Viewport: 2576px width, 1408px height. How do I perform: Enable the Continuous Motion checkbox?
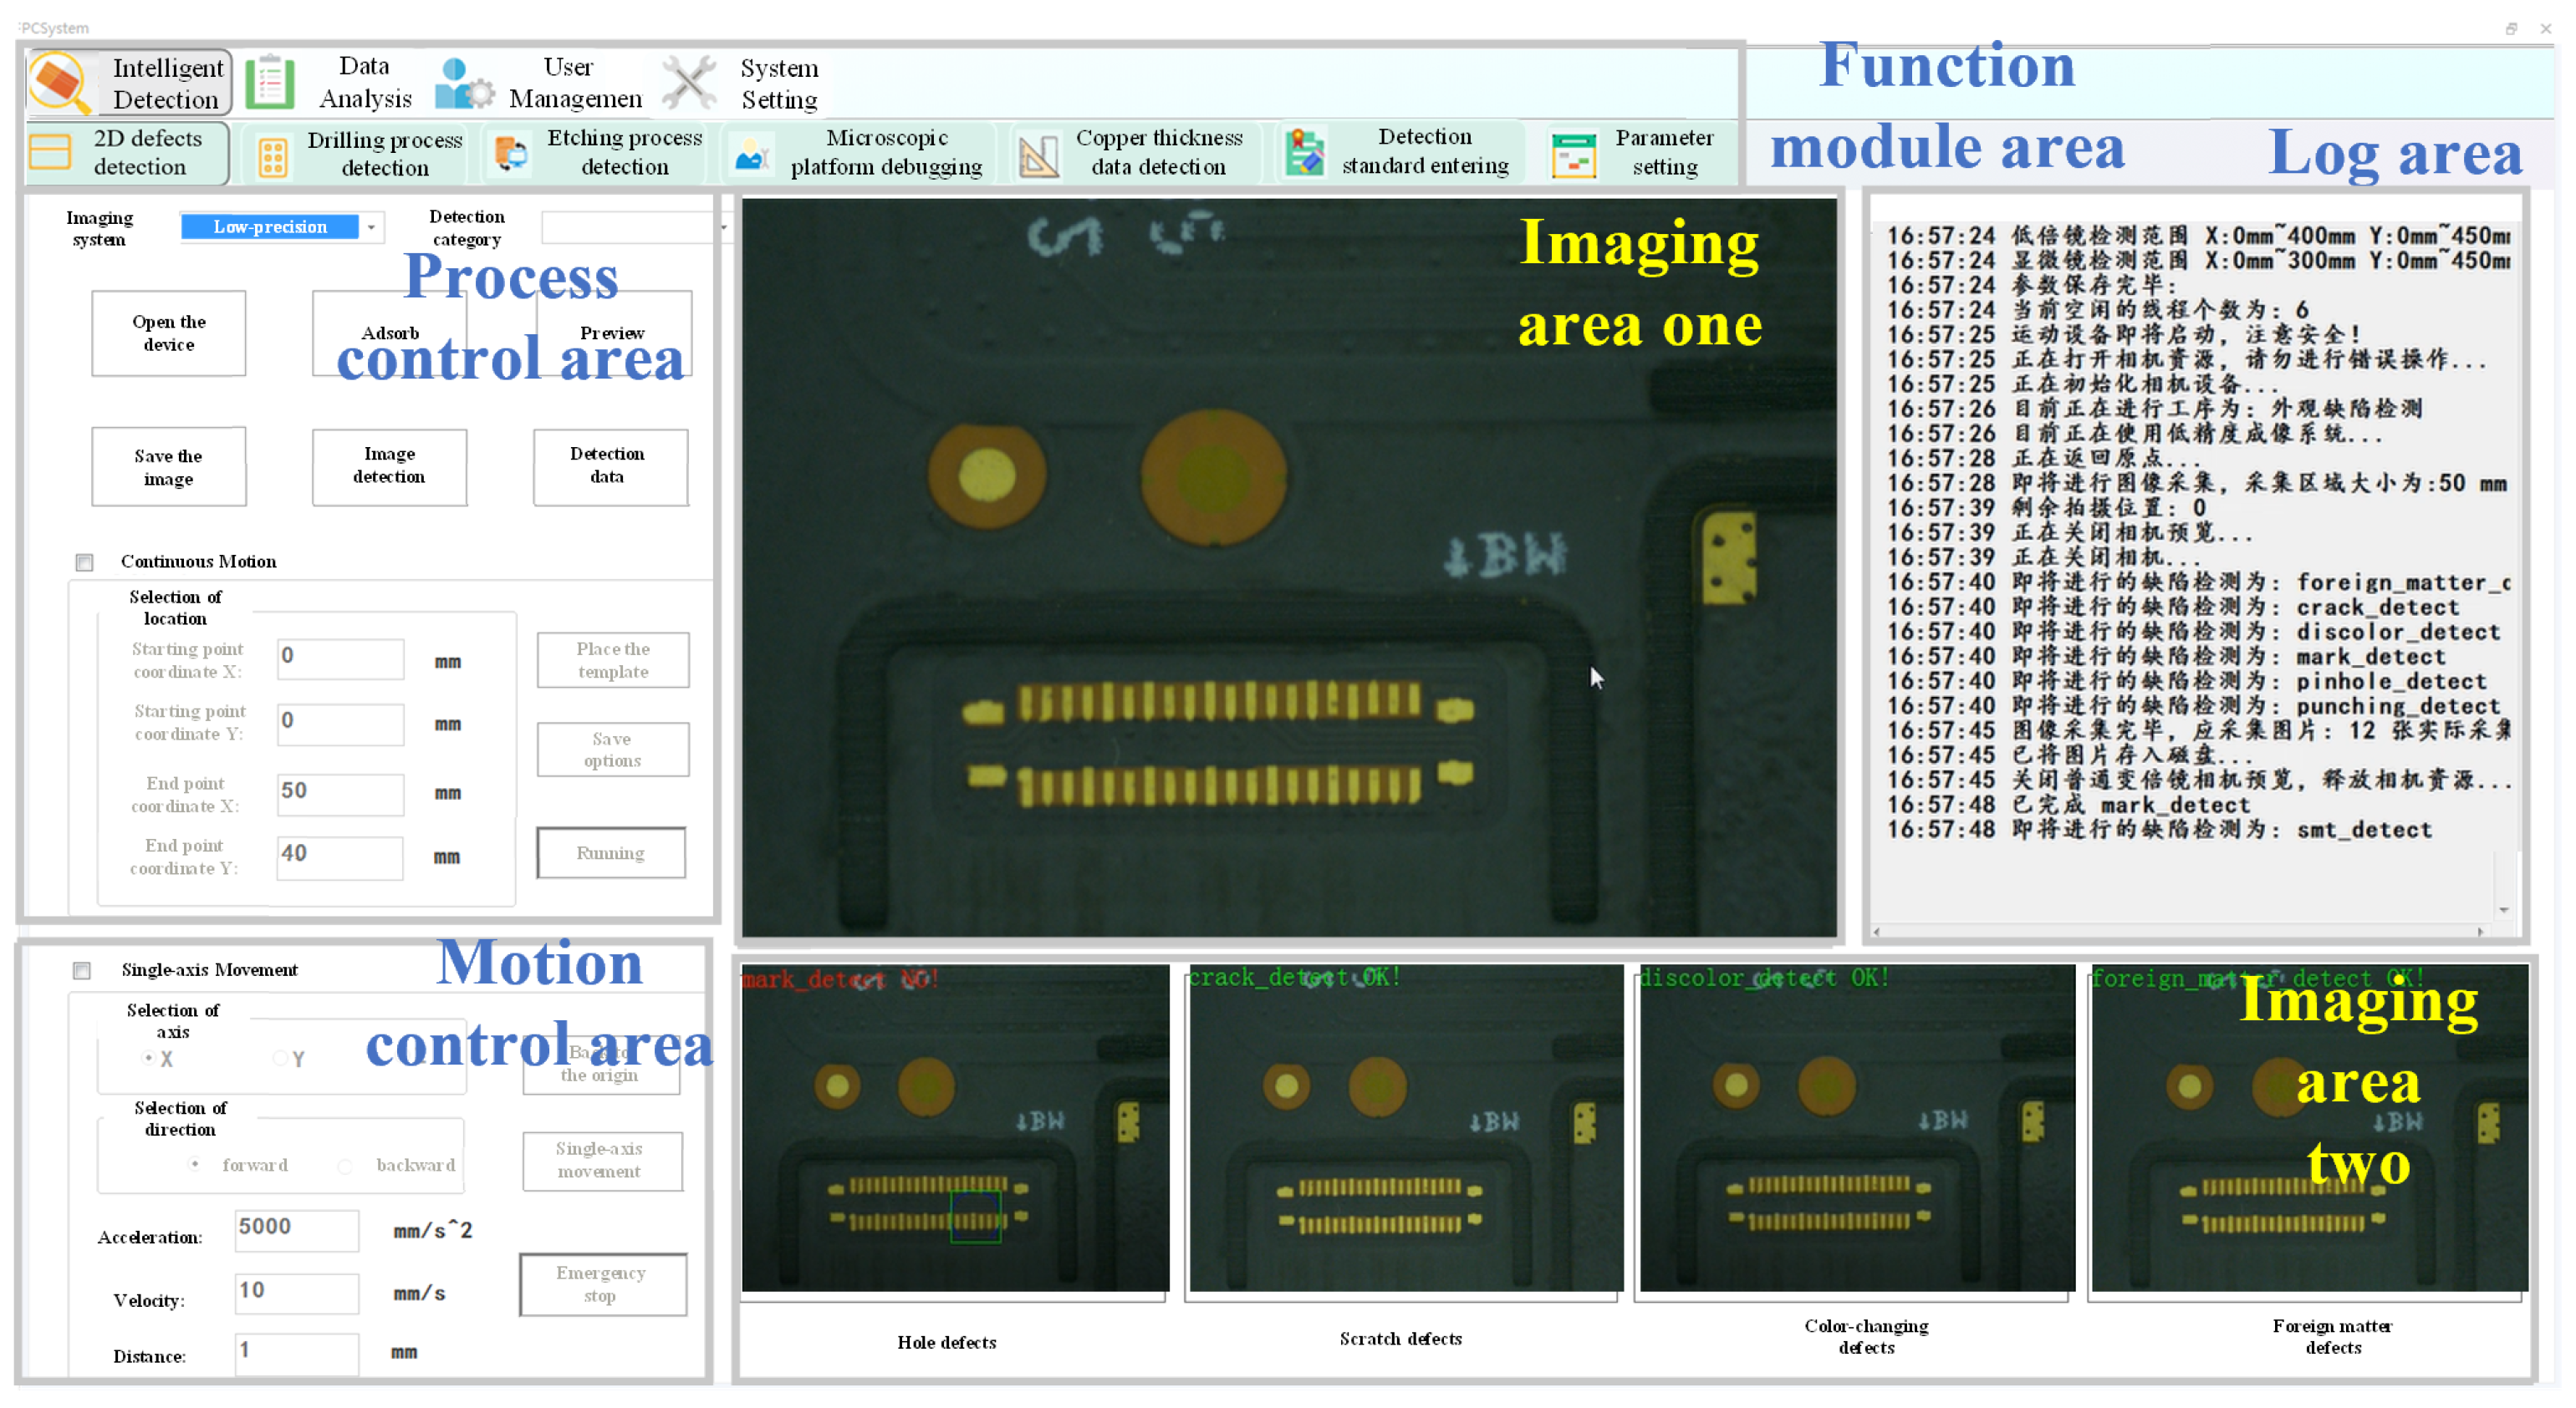[85, 562]
